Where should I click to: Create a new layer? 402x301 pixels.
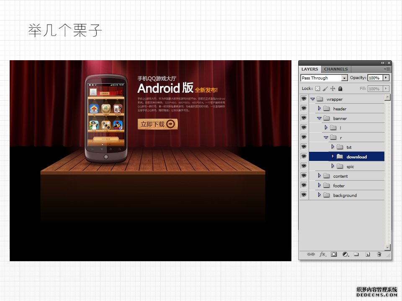click(368, 254)
